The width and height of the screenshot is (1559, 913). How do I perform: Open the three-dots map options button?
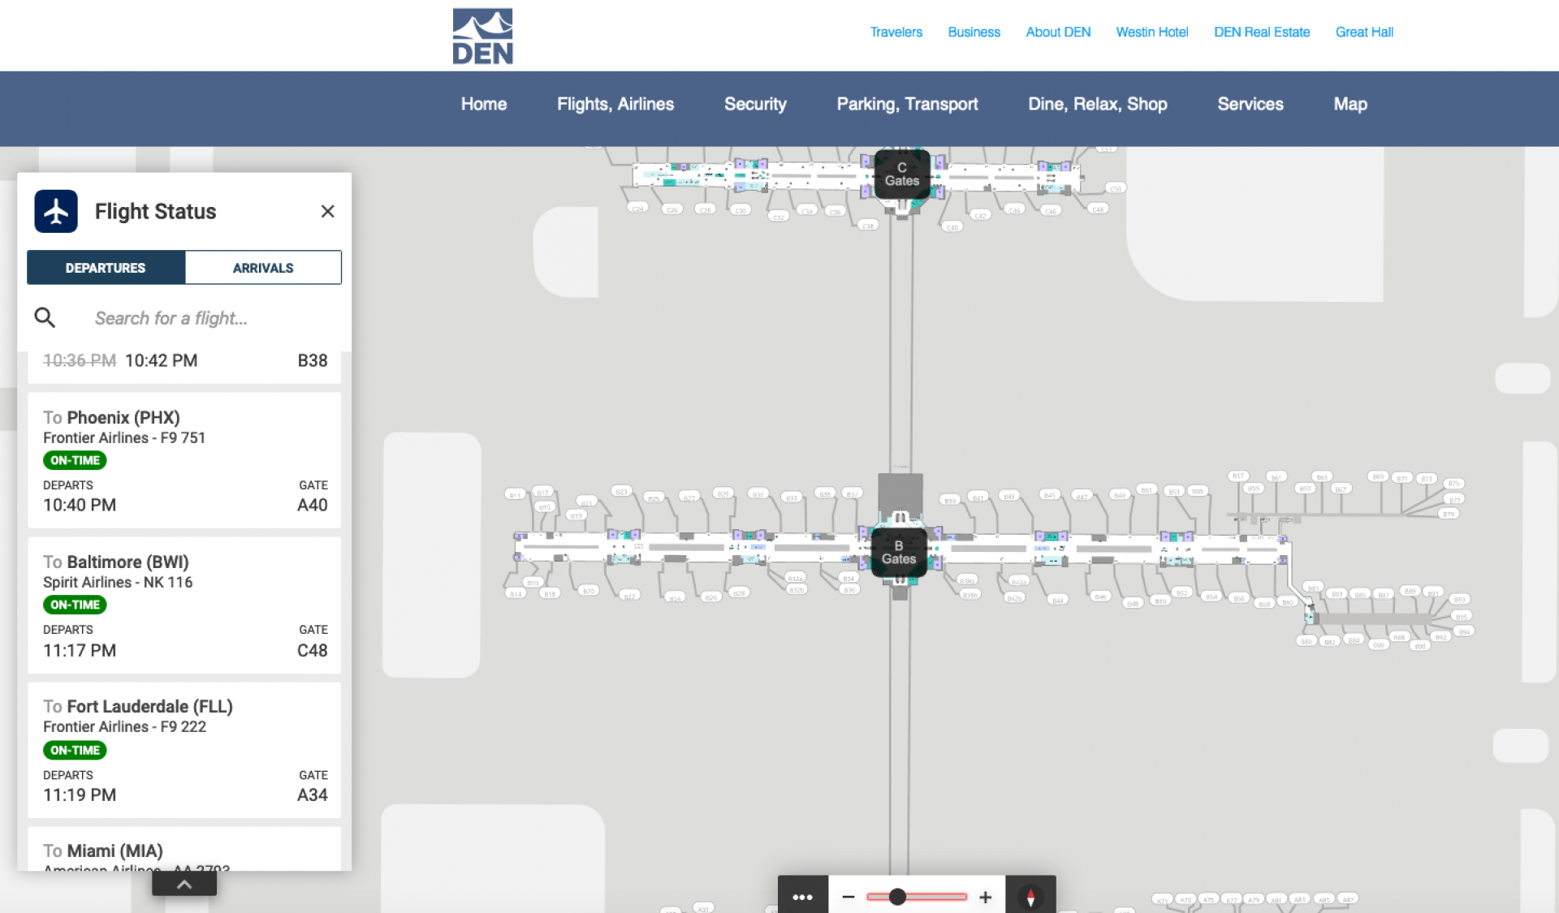pos(802,896)
